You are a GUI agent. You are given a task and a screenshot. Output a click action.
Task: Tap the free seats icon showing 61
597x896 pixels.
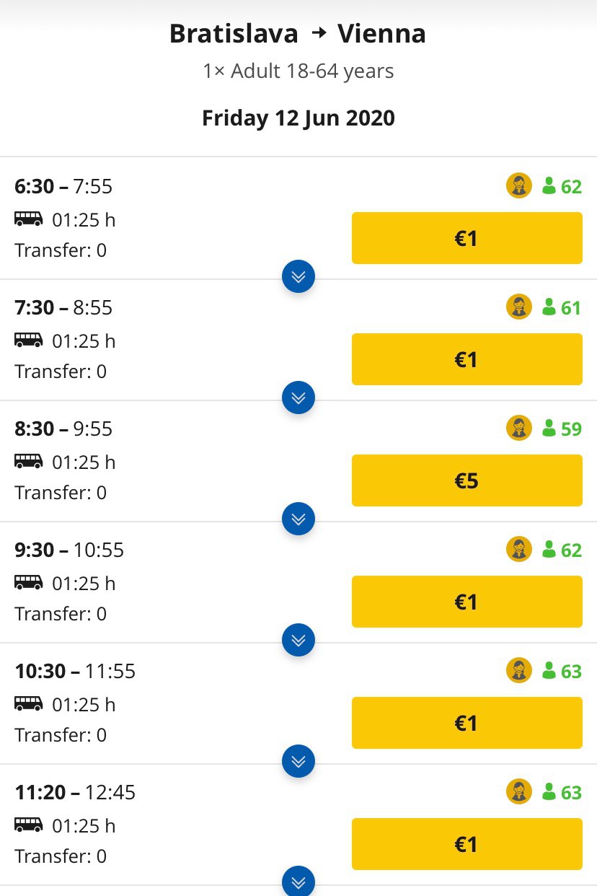549,307
